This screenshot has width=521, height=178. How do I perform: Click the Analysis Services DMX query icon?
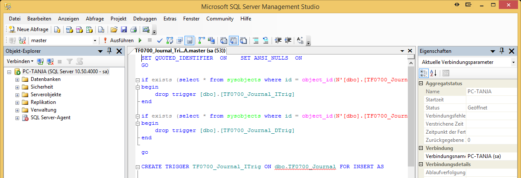tap(79, 29)
